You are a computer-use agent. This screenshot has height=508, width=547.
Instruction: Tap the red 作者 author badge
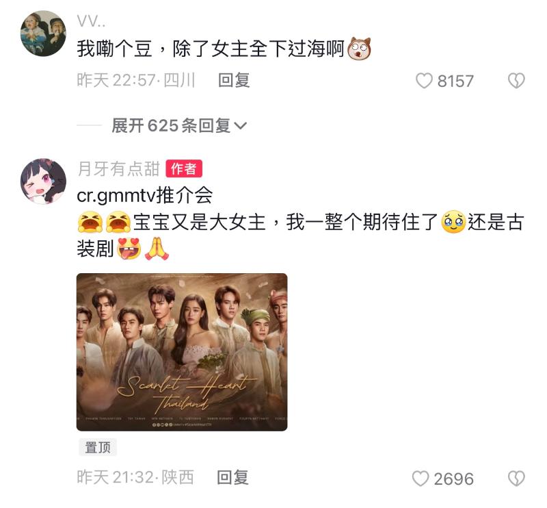pyautogui.click(x=184, y=168)
